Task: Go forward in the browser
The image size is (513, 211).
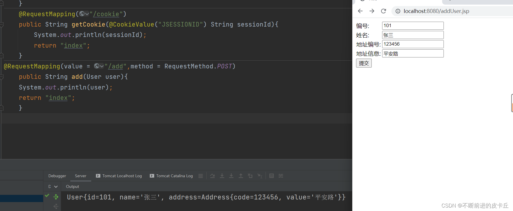Action: (372, 11)
